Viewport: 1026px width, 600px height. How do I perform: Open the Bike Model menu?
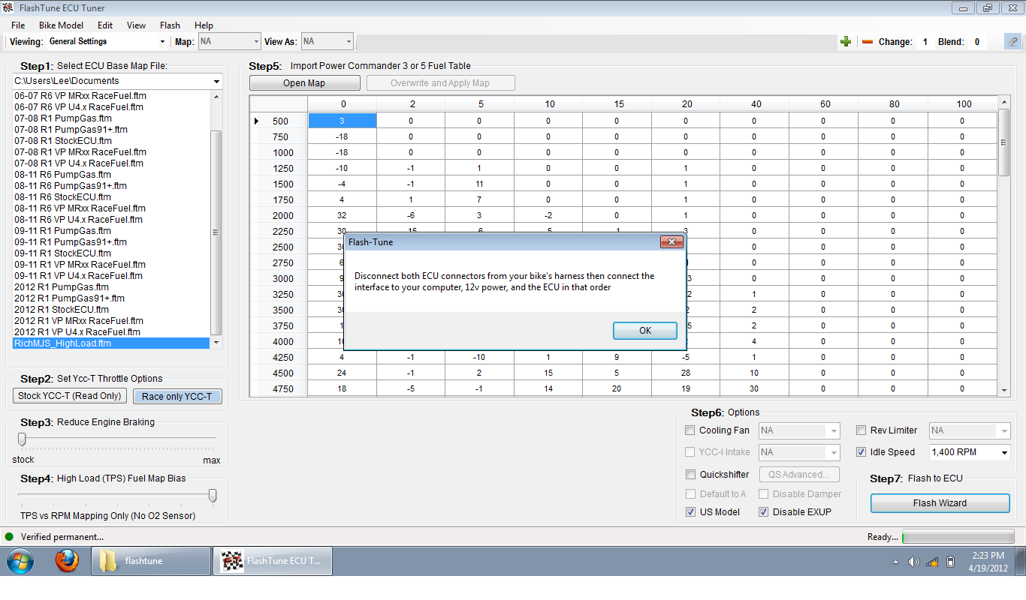[x=61, y=25]
